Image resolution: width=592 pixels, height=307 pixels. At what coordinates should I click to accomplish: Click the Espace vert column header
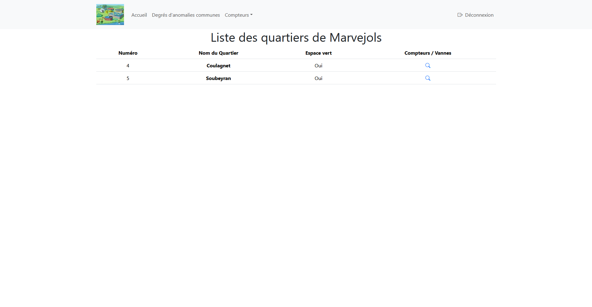pos(318,53)
